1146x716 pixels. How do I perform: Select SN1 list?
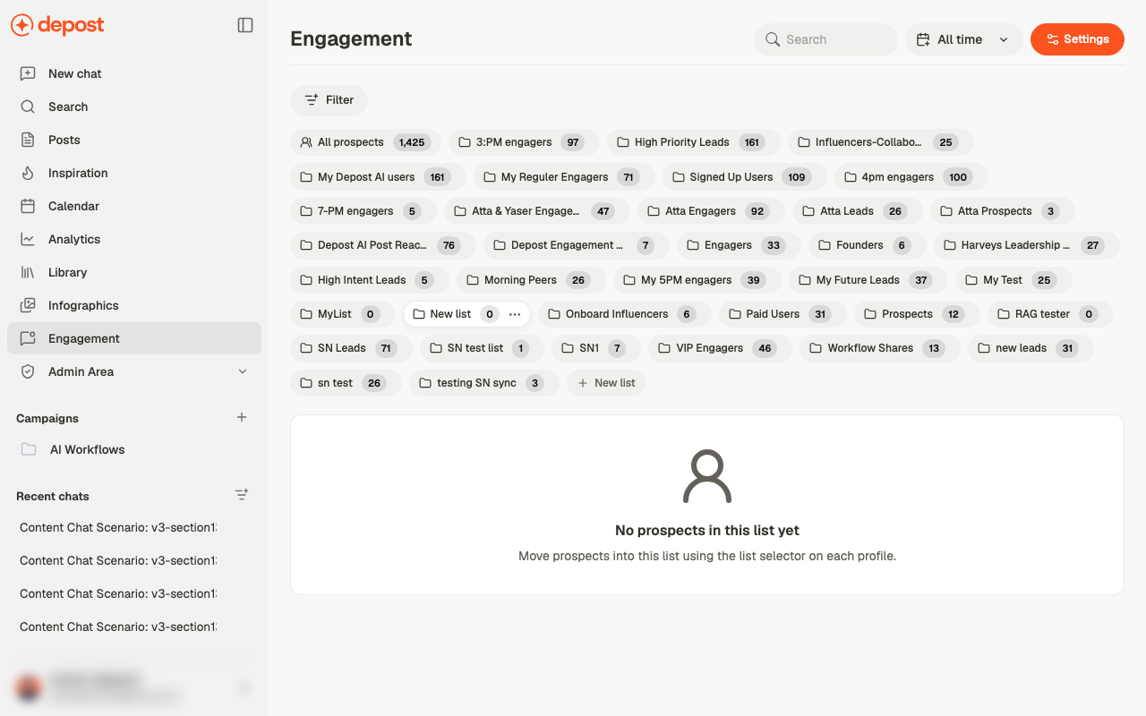596,348
